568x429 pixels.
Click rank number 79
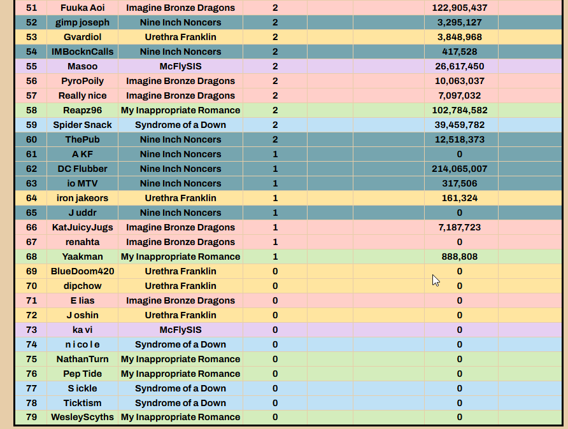pos(31,418)
